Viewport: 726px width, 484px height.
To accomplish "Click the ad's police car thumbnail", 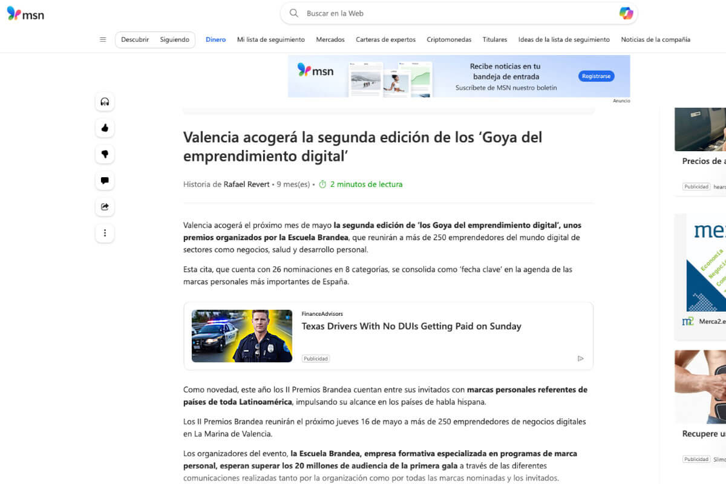I will click(x=241, y=335).
